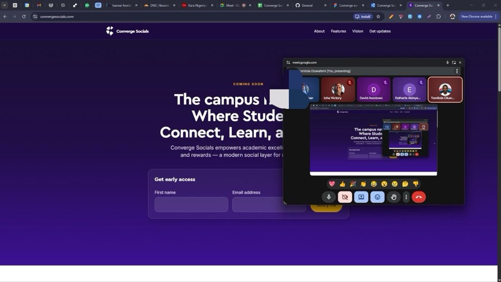
Task: Go back to the previous page
Action: tap(5, 17)
